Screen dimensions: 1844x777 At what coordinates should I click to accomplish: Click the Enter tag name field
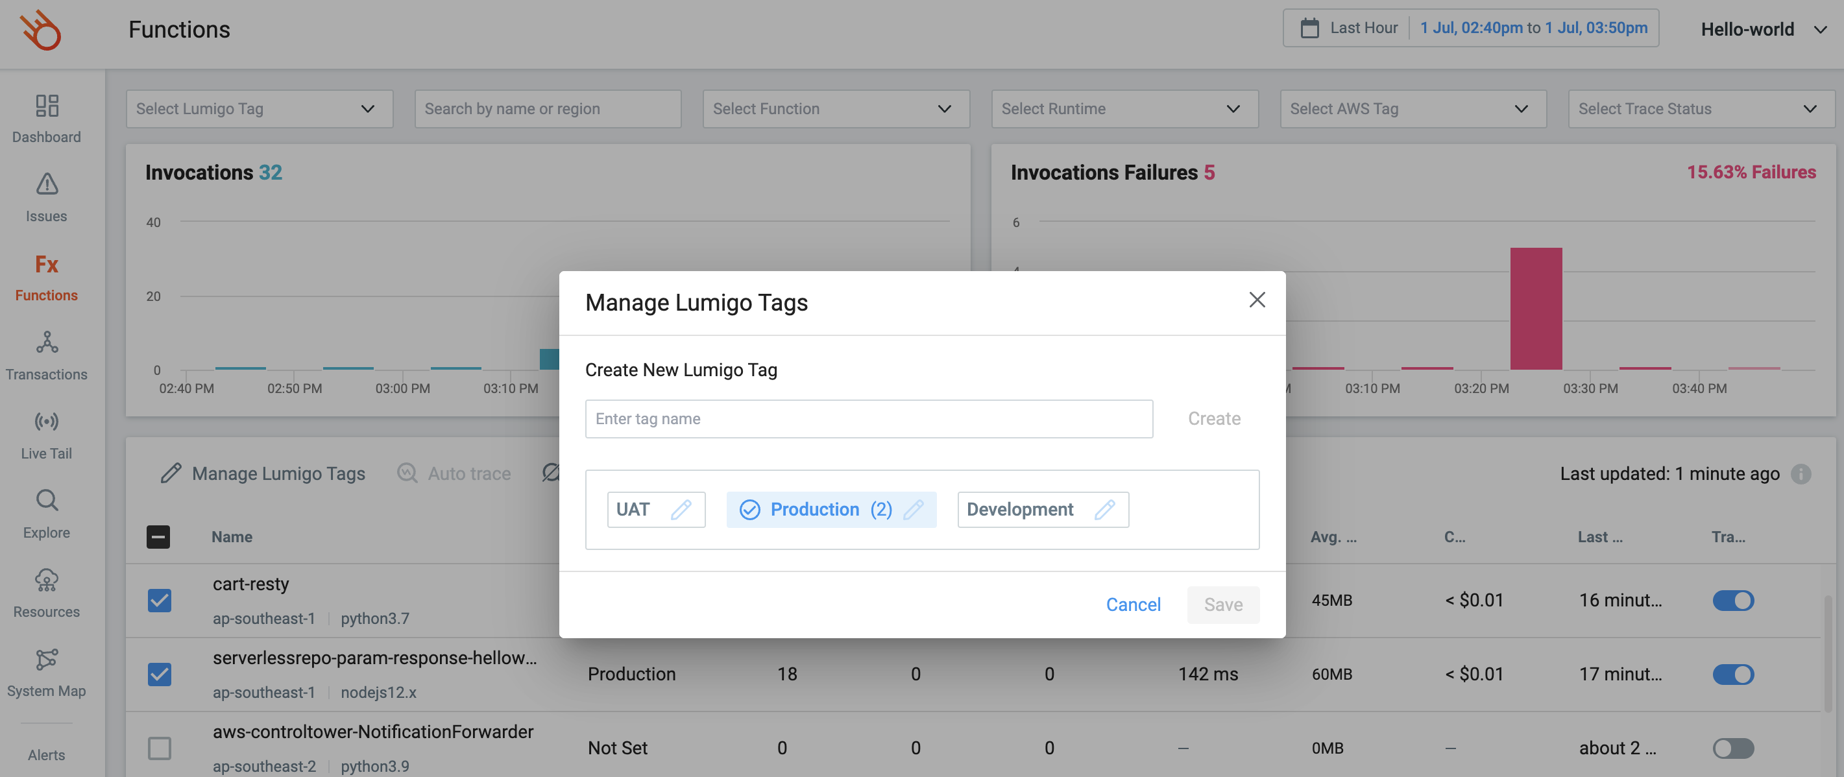(868, 418)
